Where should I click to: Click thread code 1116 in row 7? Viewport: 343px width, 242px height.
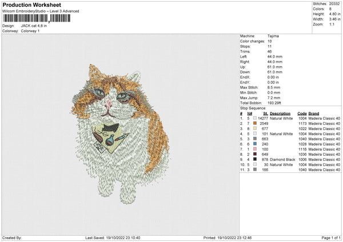point(302,149)
